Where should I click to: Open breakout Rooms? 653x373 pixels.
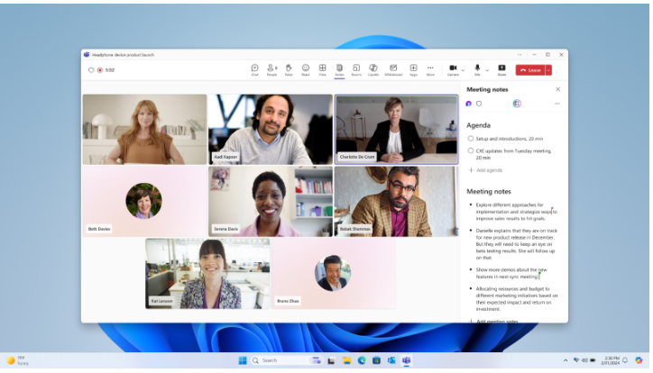(x=356, y=70)
